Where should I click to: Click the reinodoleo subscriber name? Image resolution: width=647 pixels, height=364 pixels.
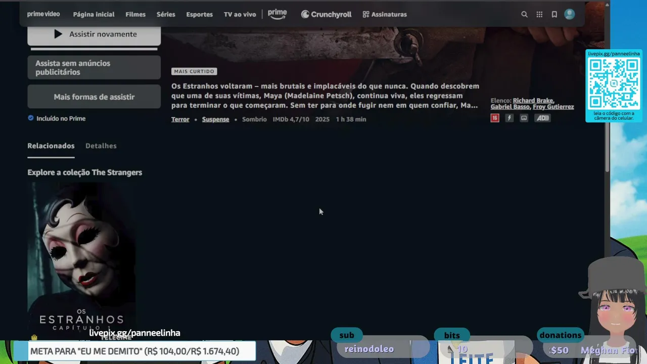(369, 349)
